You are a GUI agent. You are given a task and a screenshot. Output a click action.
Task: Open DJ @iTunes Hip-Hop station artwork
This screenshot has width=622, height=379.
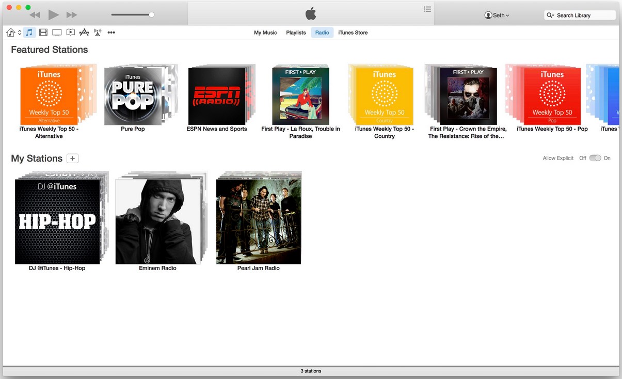tap(57, 222)
